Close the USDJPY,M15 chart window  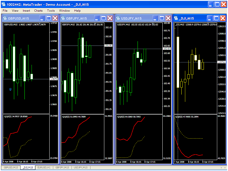tap(169, 18)
